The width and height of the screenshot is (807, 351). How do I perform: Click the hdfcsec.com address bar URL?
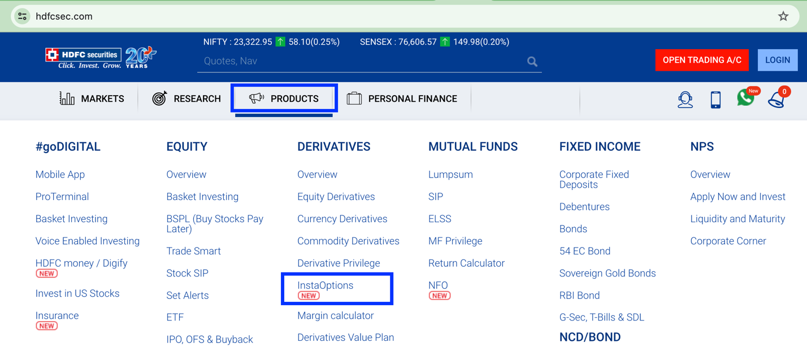pos(64,16)
